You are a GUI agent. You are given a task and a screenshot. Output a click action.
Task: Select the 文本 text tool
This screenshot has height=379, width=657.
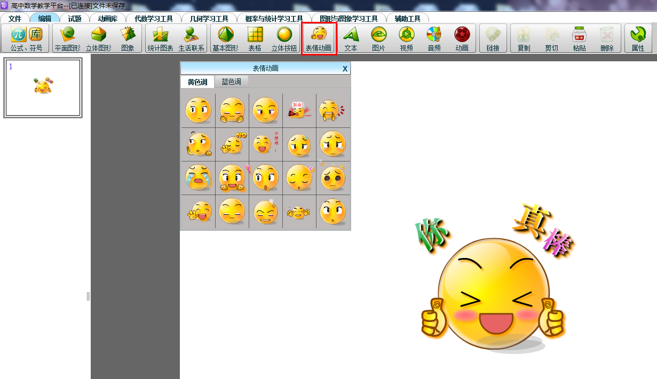(x=351, y=38)
